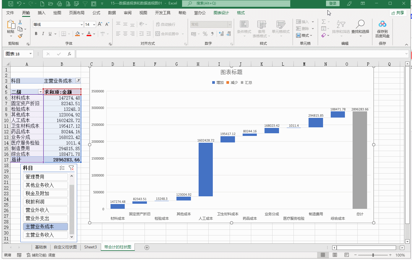Click the Undo arrow icon
Viewport: 412px width, 260px height.
(19, 4)
